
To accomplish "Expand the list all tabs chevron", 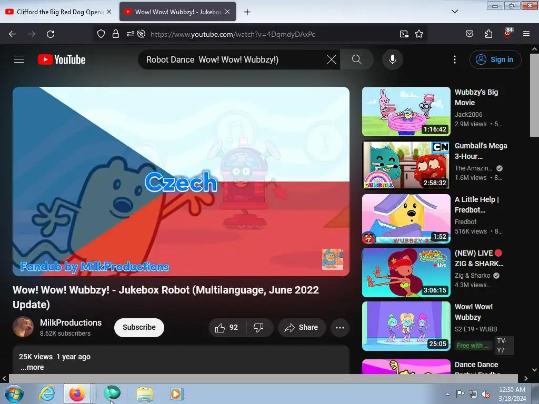I will [454, 12].
